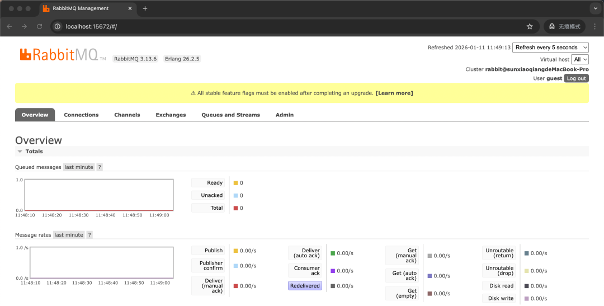
Task: Click the question mark next to Message rates
Action: pyautogui.click(x=89, y=235)
